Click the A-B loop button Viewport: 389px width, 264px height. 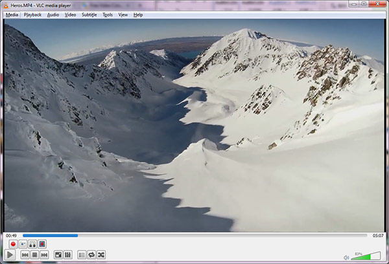coord(32,244)
